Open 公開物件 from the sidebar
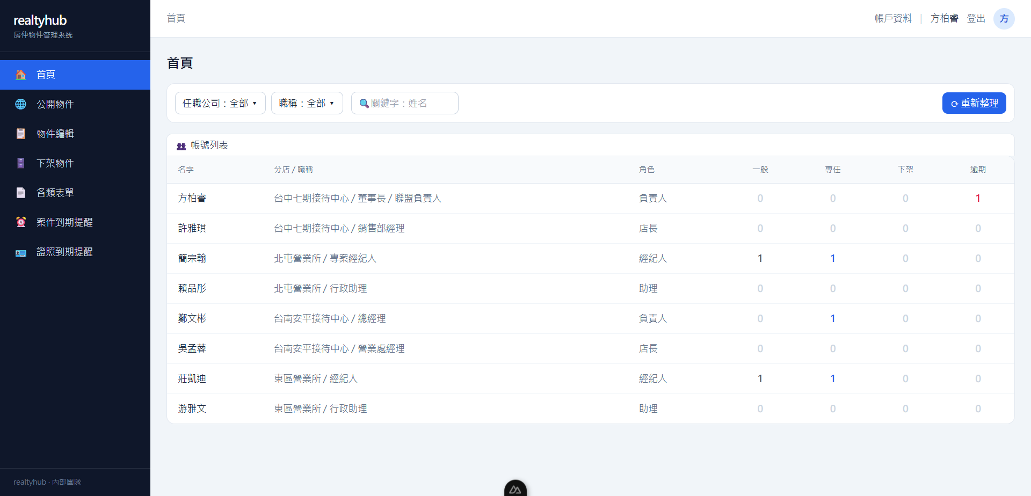The height and width of the screenshot is (496, 1031). (75, 104)
